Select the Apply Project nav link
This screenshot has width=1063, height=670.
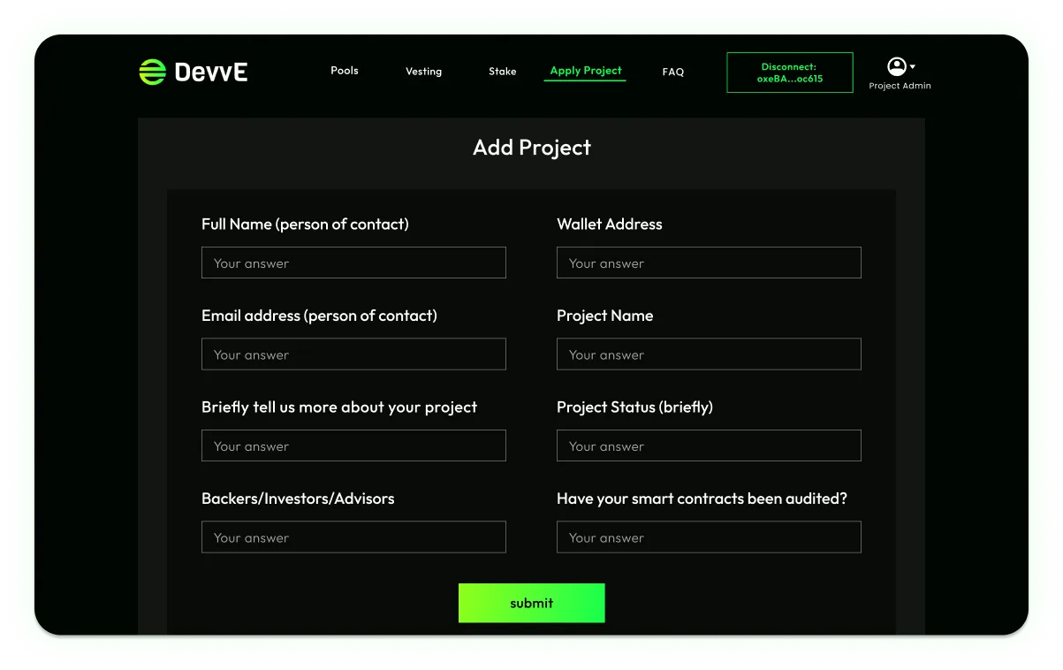[x=584, y=71]
